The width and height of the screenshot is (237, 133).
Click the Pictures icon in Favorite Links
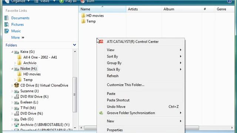pyautogui.click(x=7, y=24)
